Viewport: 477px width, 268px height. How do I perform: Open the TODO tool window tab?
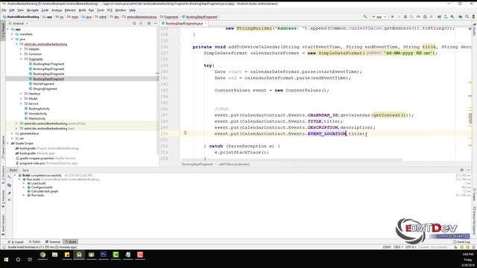click(x=34, y=242)
